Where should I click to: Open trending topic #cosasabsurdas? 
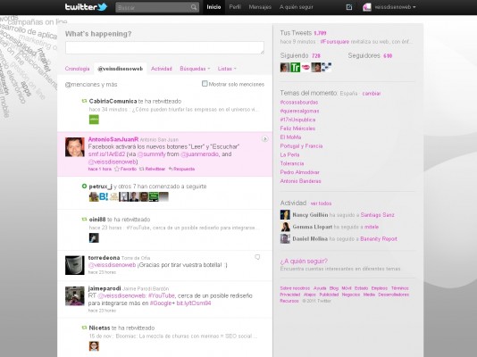click(299, 103)
